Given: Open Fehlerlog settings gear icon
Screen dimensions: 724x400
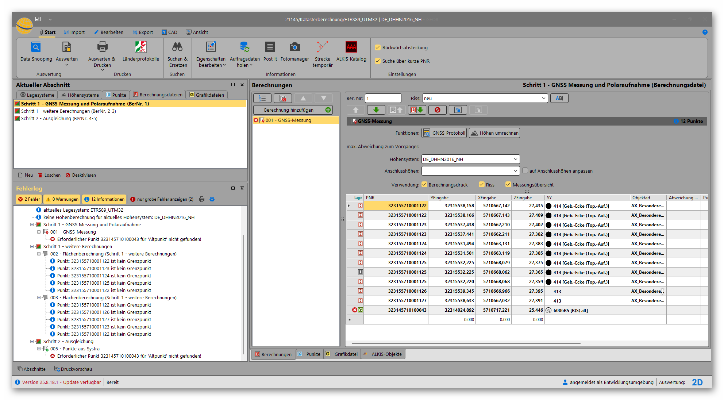Looking at the screenshot, I should (212, 199).
